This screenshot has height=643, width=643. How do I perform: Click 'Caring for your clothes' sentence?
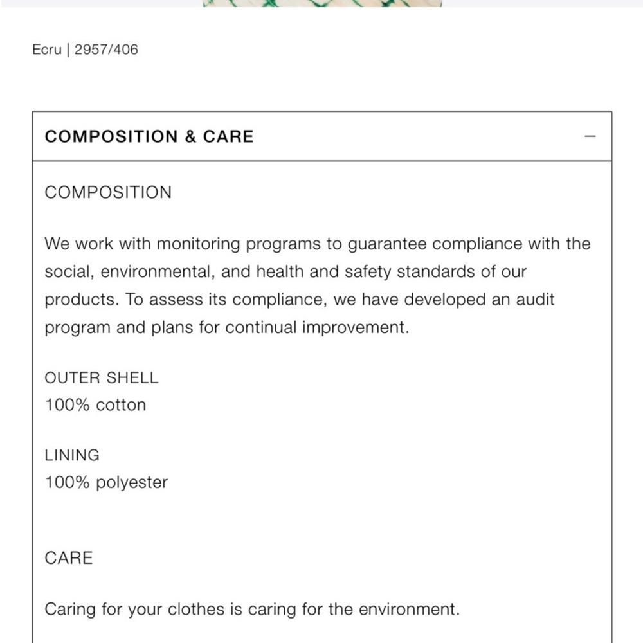[x=252, y=610]
